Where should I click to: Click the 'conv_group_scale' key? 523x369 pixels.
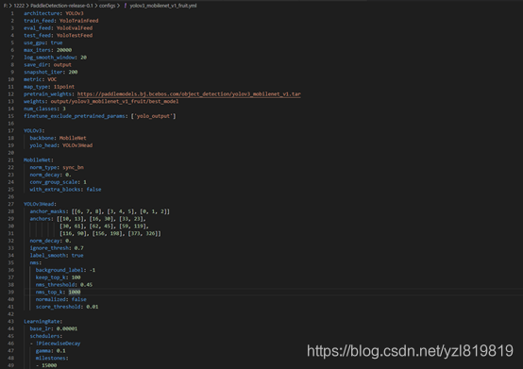click(x=54, y=182)
